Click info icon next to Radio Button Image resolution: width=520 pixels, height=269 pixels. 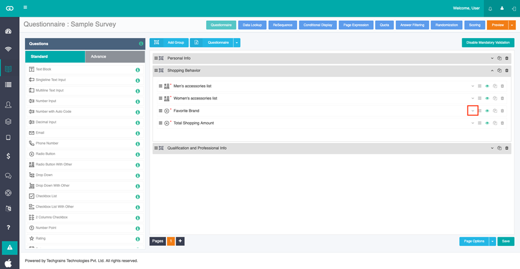pyautogui.click(x=138, y=154)
